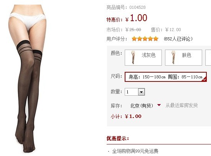Click the fifth rating star
This screenshot has width=211, height=156.
[156, 39]
